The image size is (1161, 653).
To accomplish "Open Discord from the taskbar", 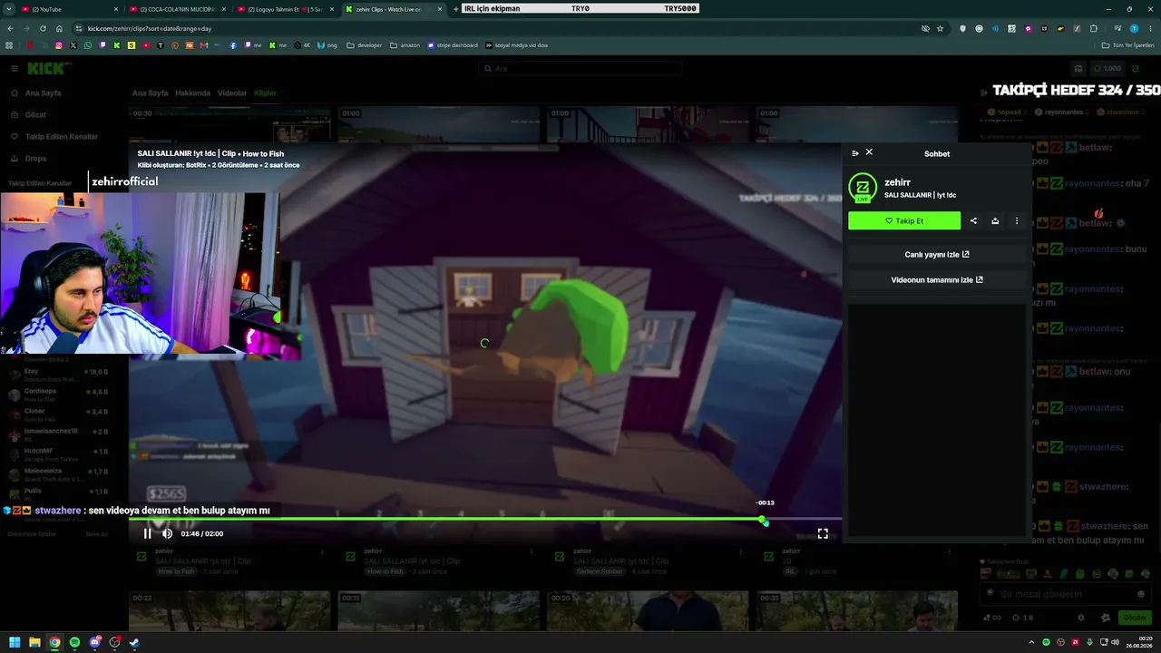I will tap(94, 643).
